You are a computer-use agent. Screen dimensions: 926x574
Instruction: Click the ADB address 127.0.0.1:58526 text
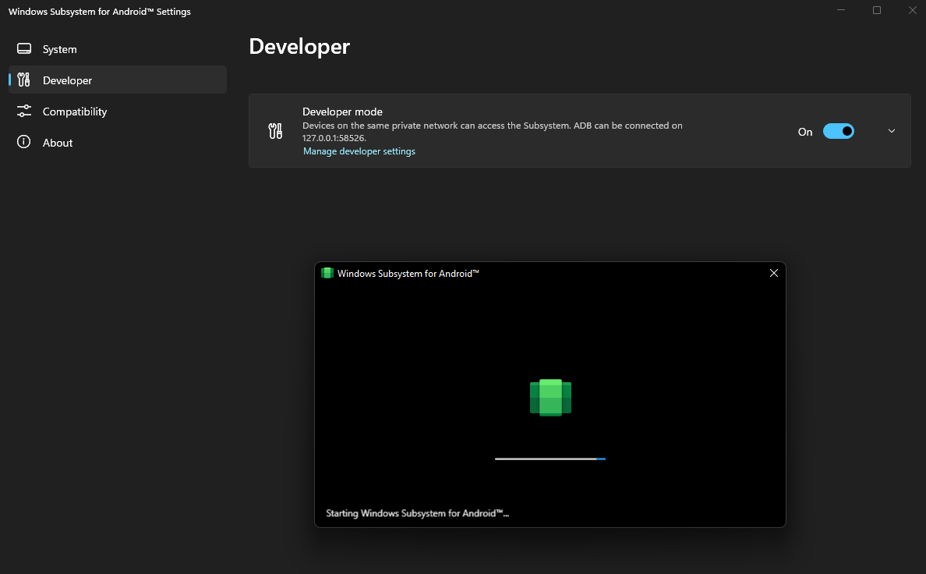tap(334, 138)
